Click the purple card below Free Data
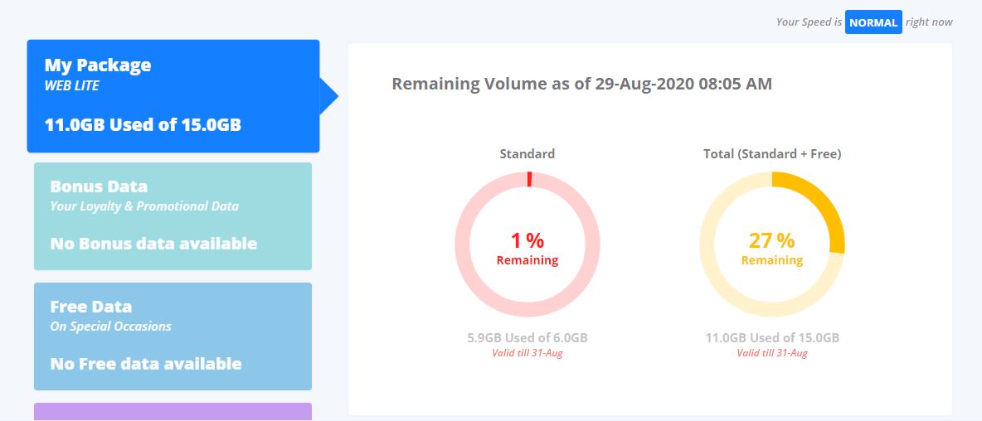This screenshot has height=421, width=982. [x=173, y=412]
